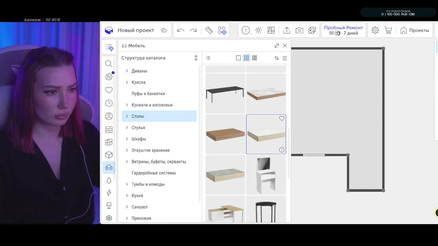Select the white dressing table with mirror
This screenshot has height=246, width=438.
[266, 175]
